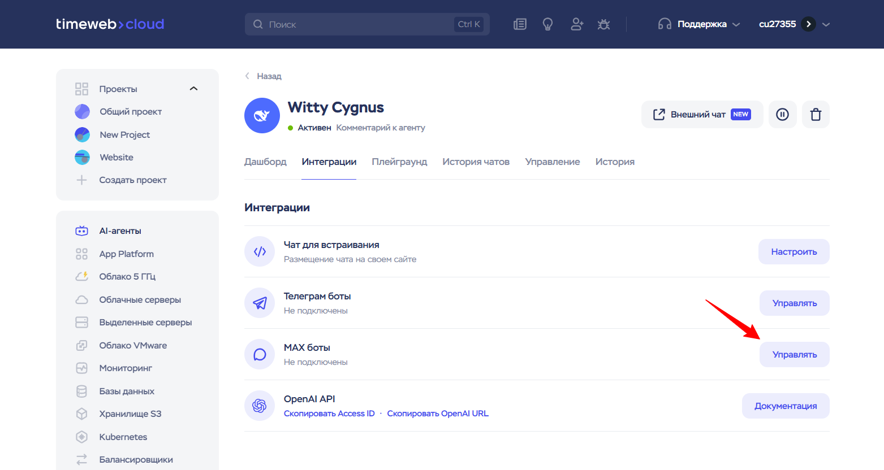
Task: Click Настроить for embedded chat
Action: coord(794,251)
